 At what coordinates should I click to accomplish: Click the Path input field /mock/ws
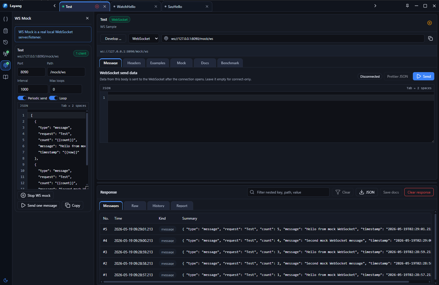point(66,72)
